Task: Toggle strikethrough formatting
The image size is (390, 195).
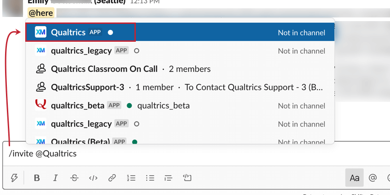Action: 74,178
